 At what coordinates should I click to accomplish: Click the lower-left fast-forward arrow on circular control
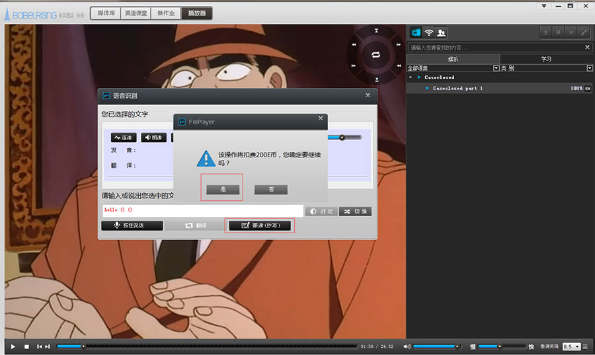pos(354,65)
